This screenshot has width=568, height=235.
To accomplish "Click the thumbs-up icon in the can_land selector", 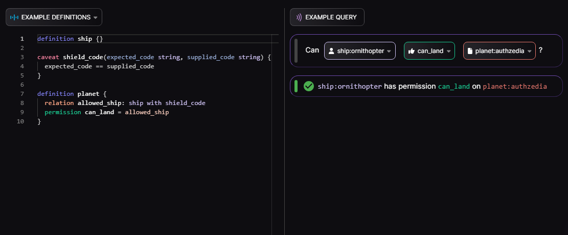I will pyautogui.click(x=411, y=51).
